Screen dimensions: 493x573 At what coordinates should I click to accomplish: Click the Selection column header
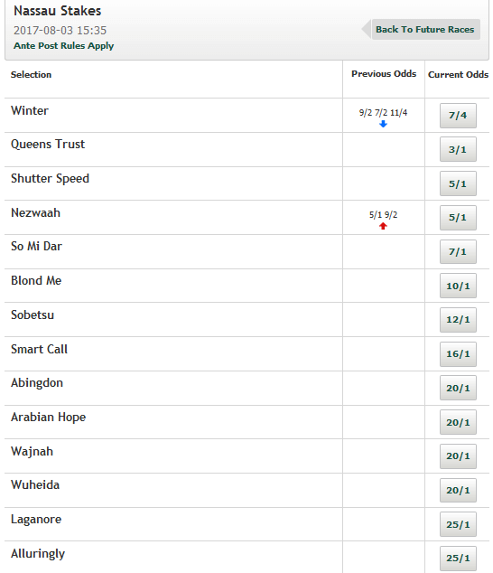(31, 74)
